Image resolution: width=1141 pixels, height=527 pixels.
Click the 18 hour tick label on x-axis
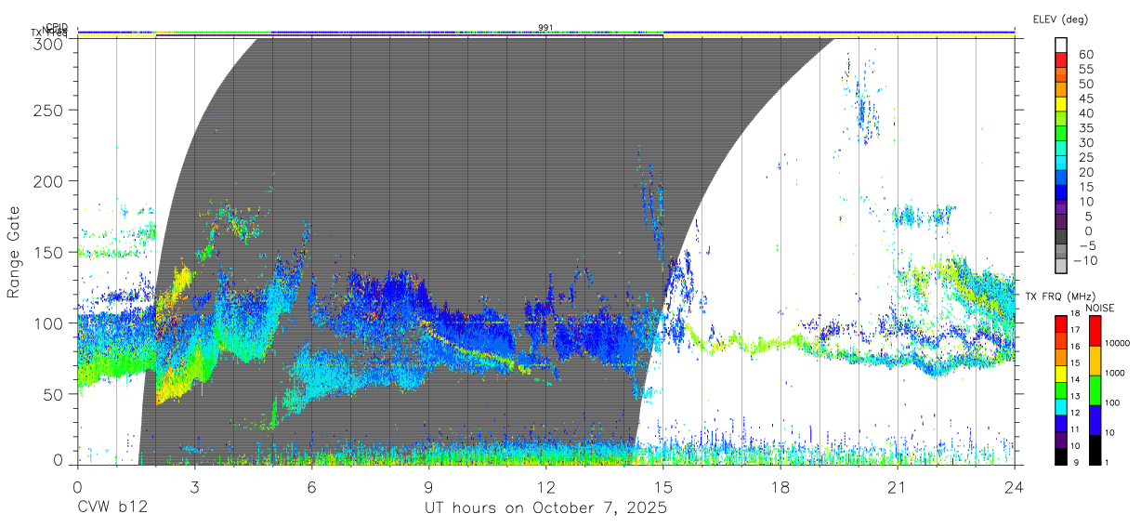(780, 487)
